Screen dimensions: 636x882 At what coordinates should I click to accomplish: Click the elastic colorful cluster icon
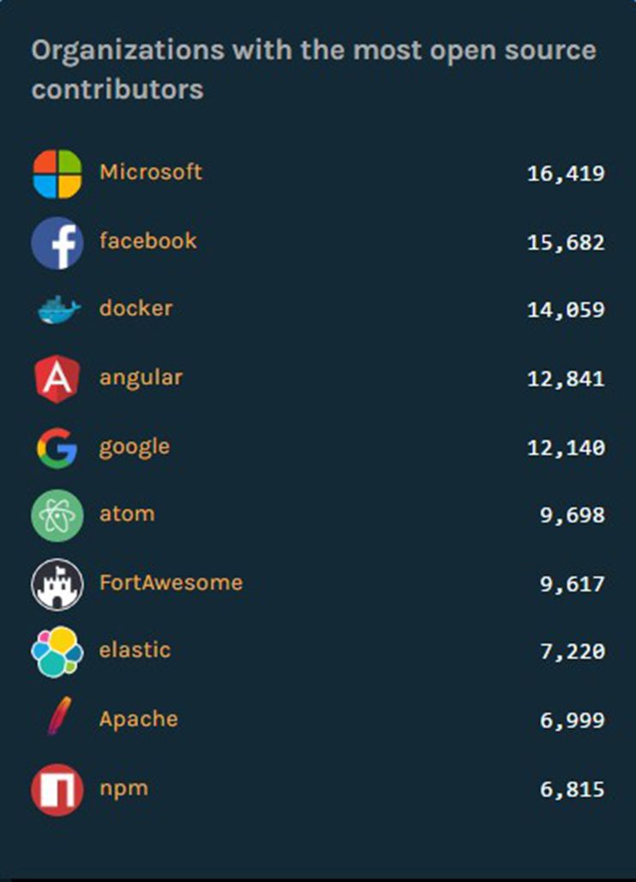(x=57, y=651)
